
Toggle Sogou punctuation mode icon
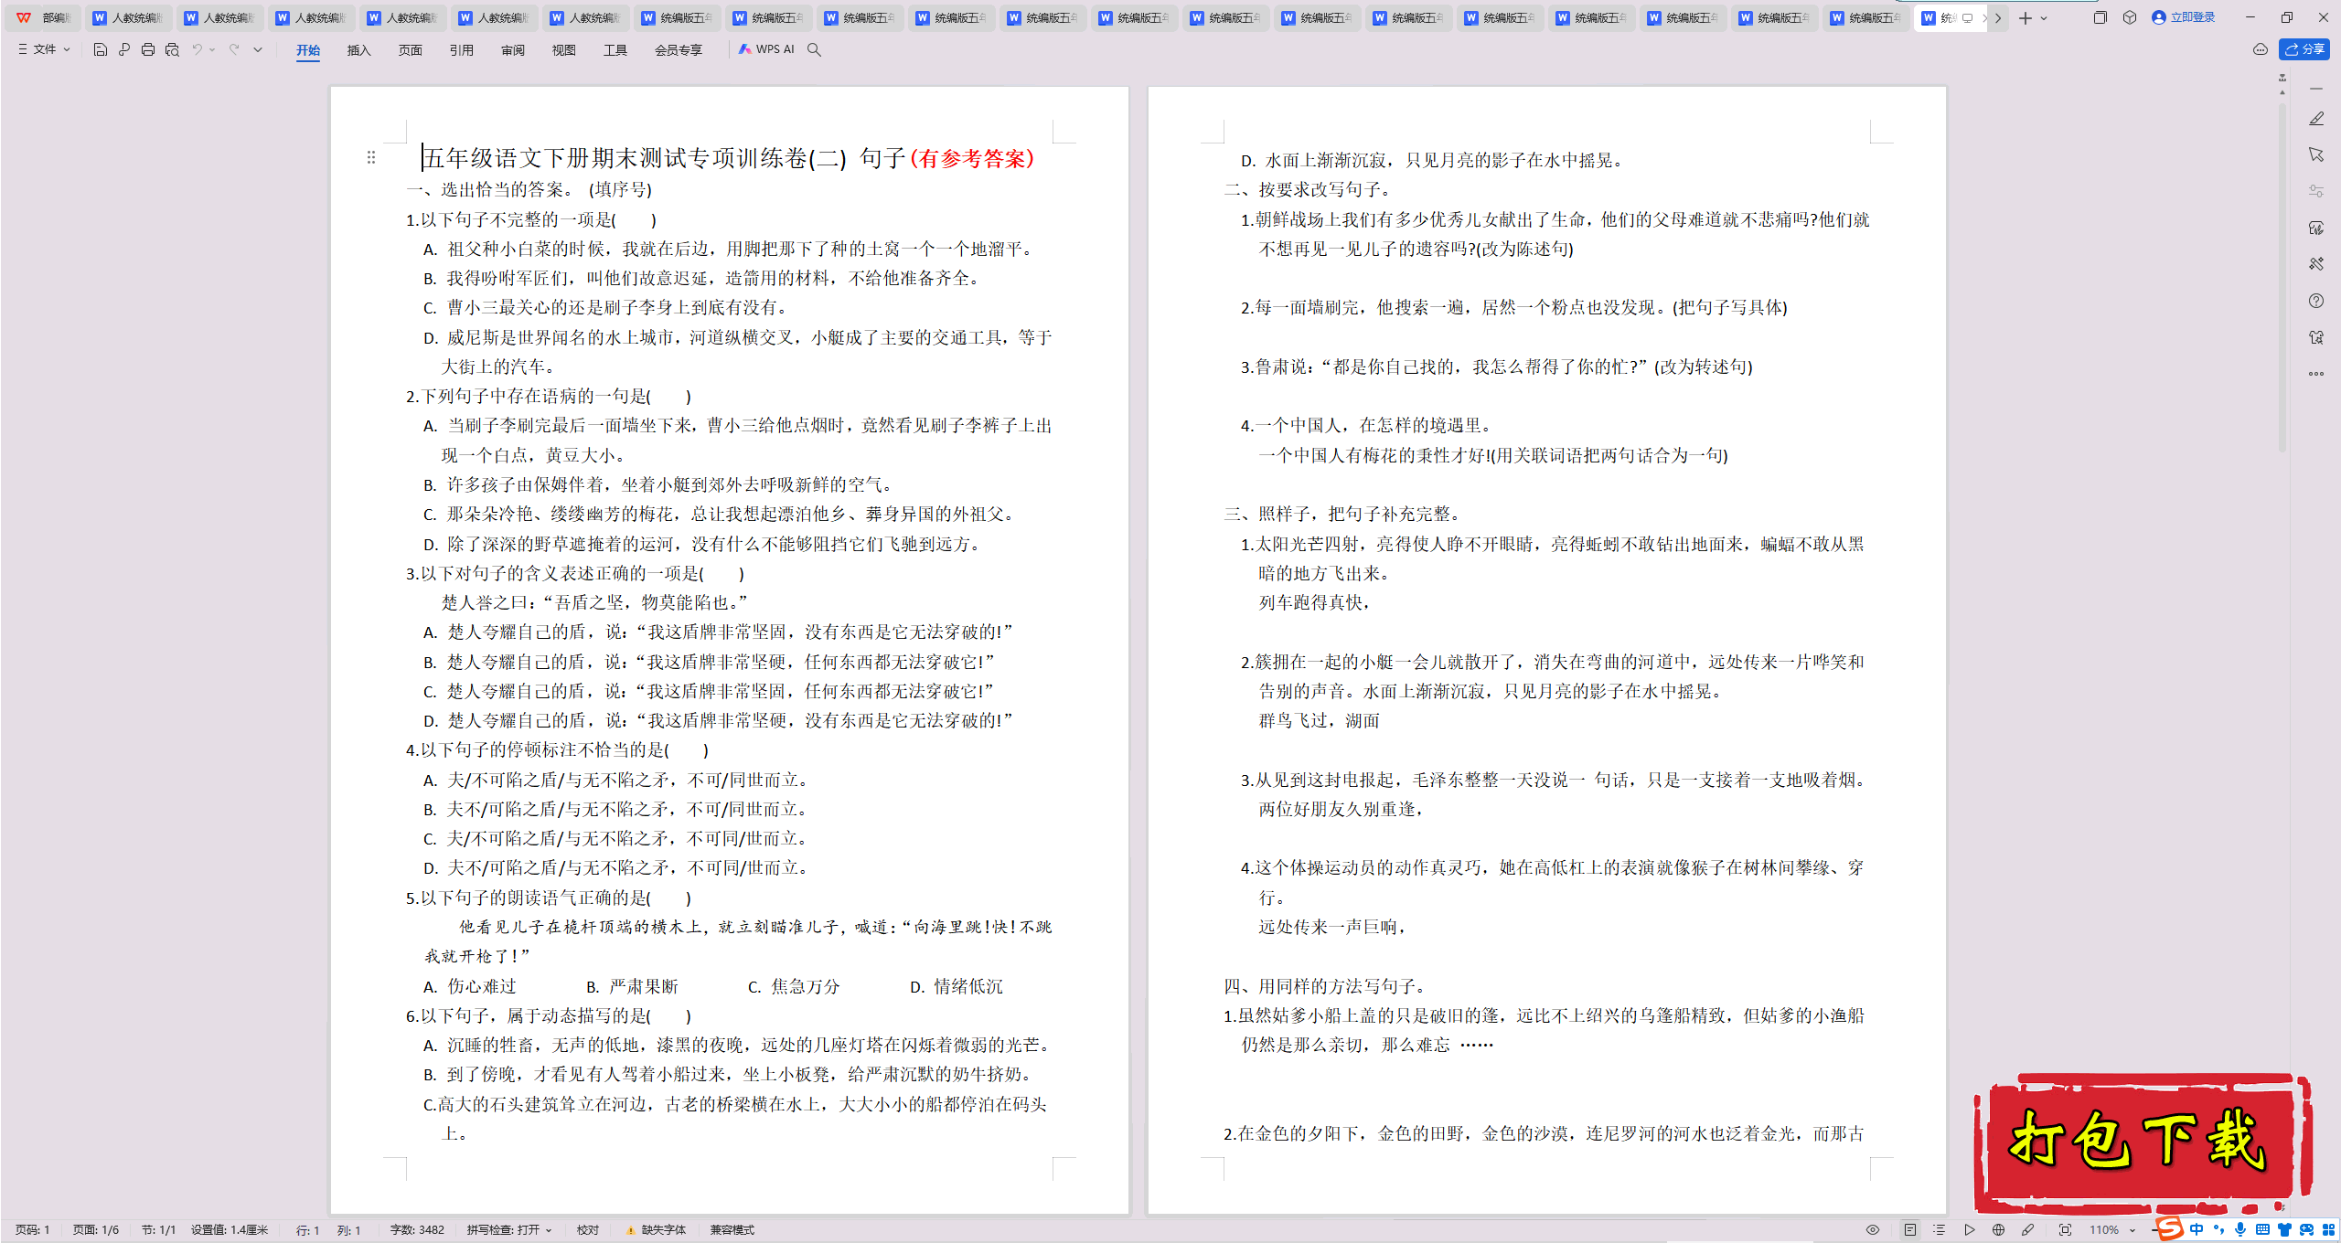click(x=2218, y=1230)
